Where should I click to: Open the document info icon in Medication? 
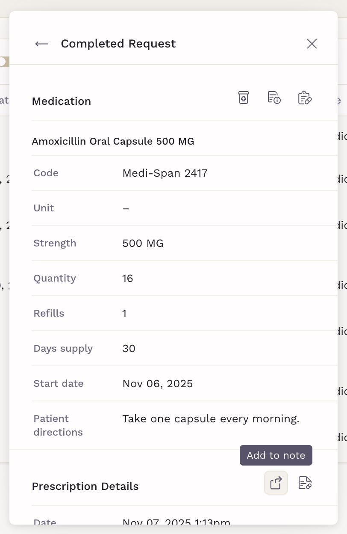[x=274, y=98]
